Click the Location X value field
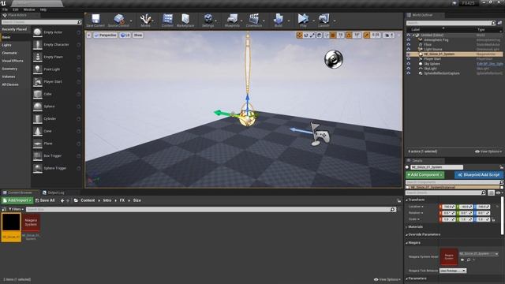Screen dimensions: 505x284 coord(448,207)
